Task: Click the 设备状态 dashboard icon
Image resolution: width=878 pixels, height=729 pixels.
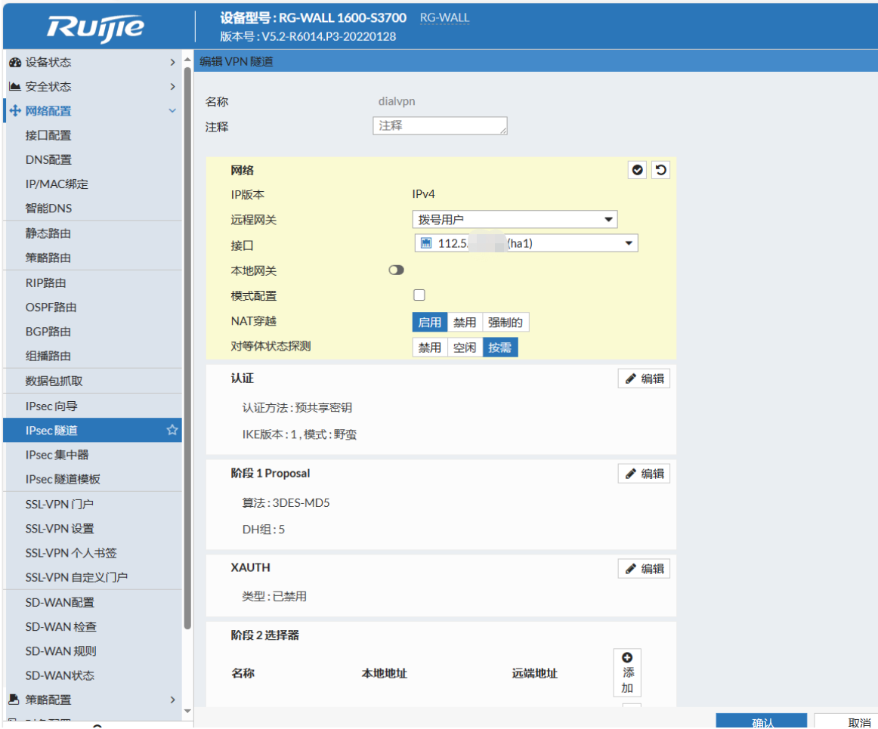Action: [x=14, y=63]
